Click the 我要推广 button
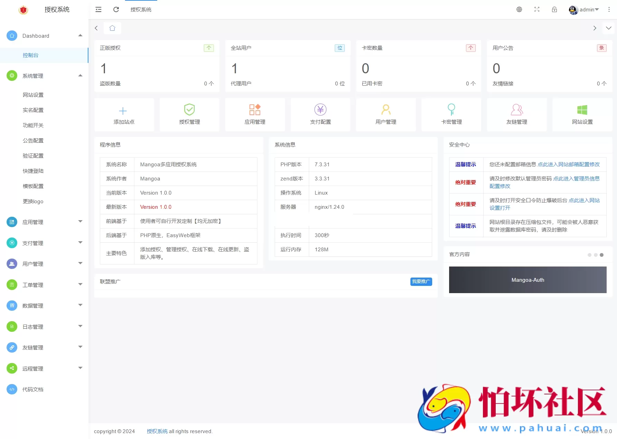617x439 pixels. 421,281
